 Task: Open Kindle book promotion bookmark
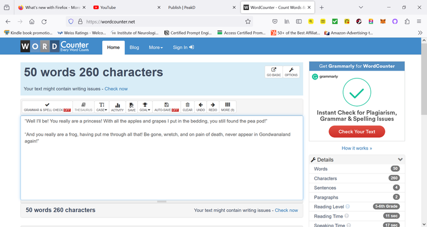coord(28,33)
